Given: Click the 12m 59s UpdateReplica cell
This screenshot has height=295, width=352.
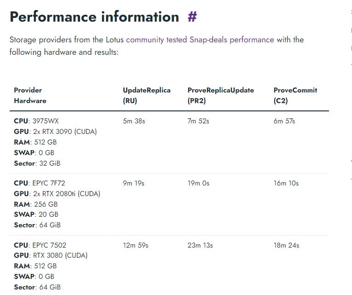Looking at the screenshot, I should [x=136, y=245].
